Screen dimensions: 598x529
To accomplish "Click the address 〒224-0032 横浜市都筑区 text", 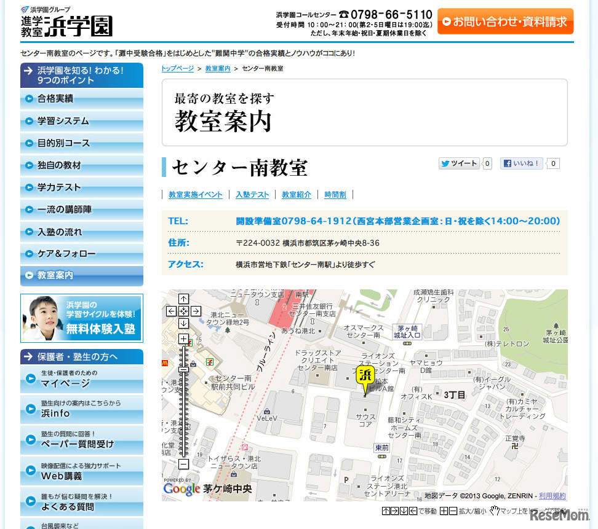I will [308, 243].
